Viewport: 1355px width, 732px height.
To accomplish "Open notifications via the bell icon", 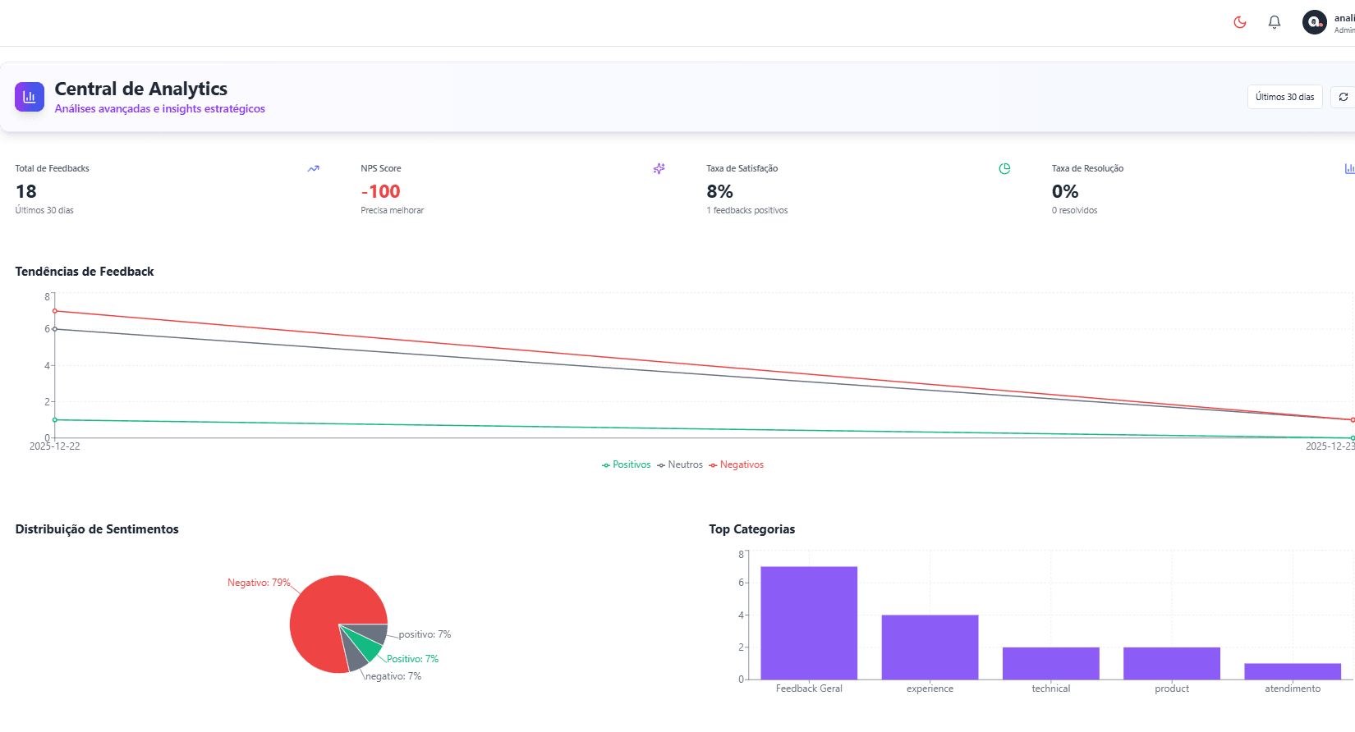I will point(1275,22).
